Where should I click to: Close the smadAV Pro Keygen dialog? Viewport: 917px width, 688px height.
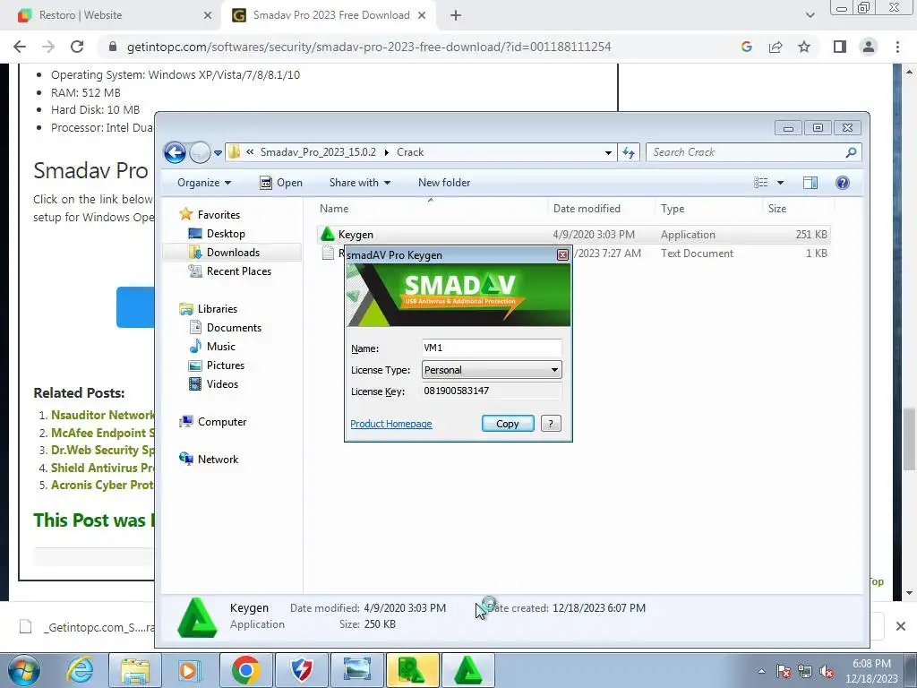point(562,254)
